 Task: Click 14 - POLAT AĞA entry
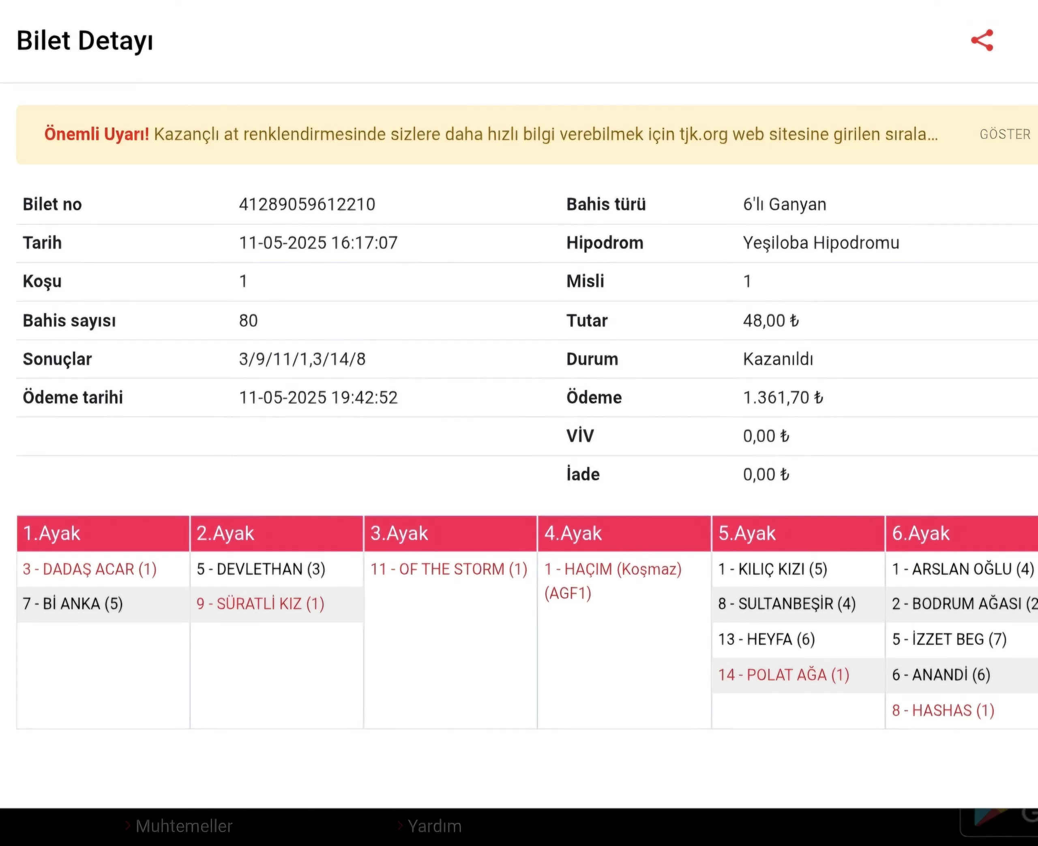(783, 675)
